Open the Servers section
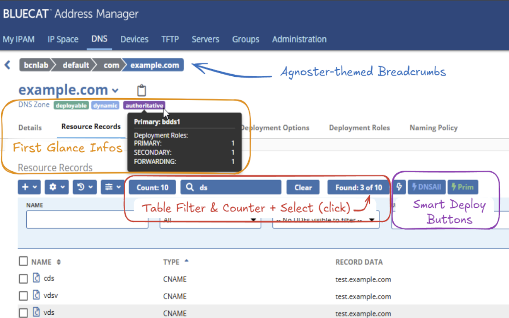 tap(206, 39)
